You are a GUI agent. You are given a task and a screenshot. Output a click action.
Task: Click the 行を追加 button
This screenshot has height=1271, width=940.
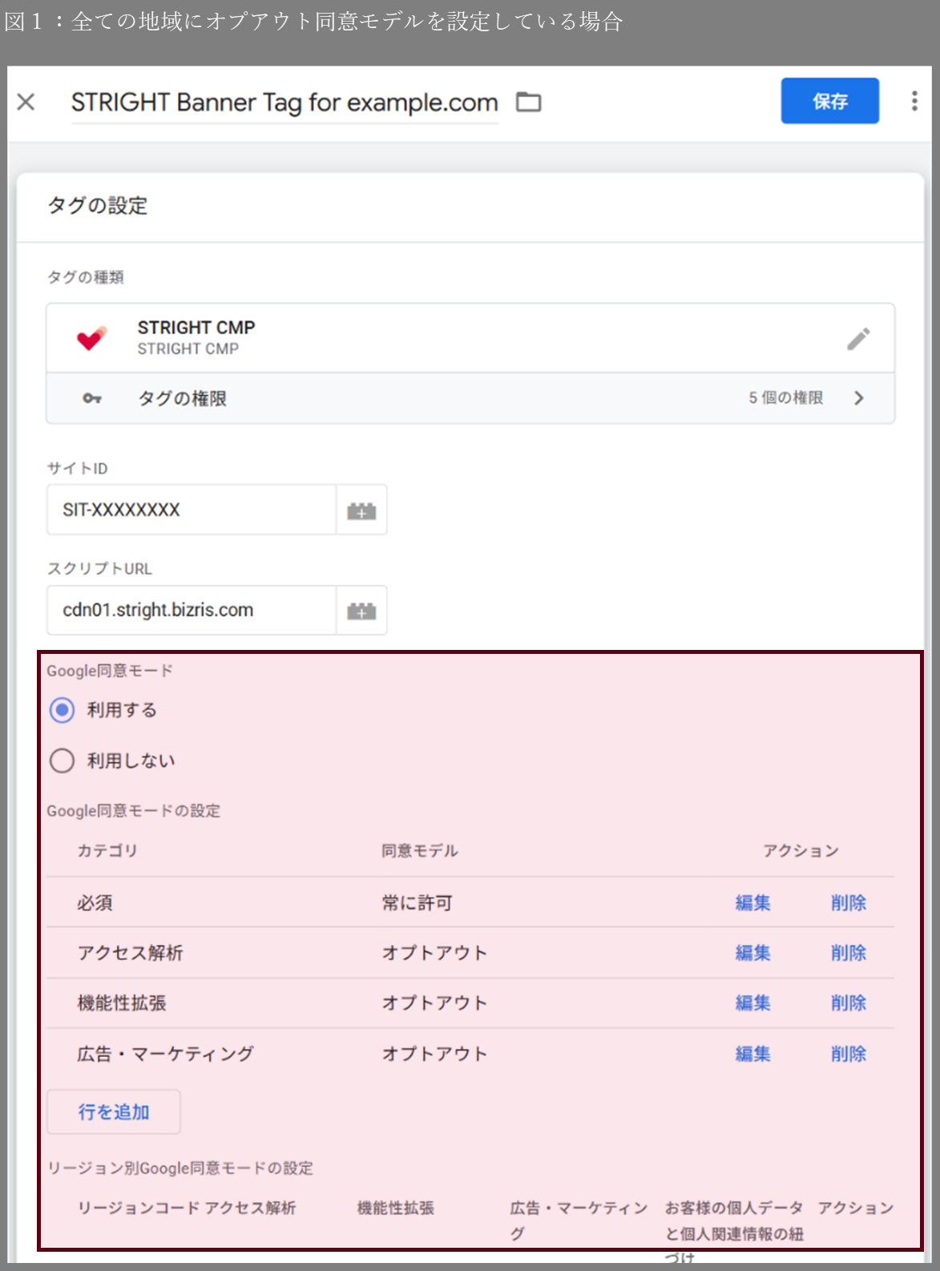[x=114, y=1112]
